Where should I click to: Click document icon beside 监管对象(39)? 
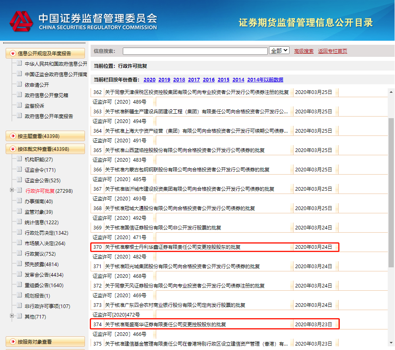click(x=19, y=211)
